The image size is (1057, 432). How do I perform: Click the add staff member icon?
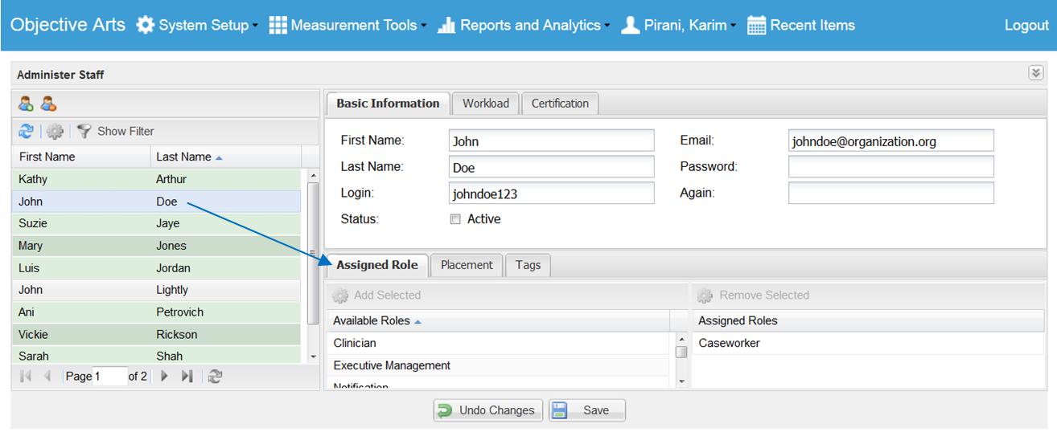(x=26, y=104)
